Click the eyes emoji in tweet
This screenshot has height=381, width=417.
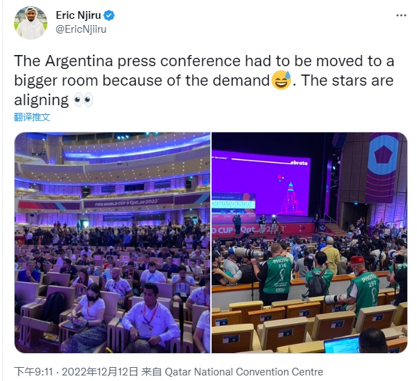pyautogui.click(x=84, y=100)
